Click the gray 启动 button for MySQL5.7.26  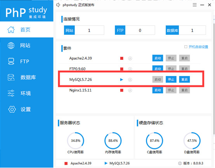coord(158,80)
